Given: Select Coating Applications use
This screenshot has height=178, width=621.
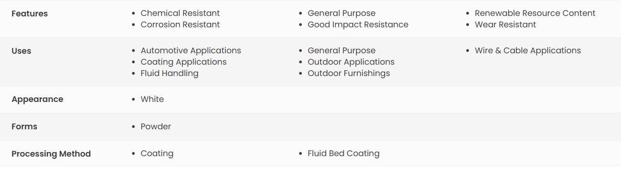Looking at the screenshot, I should 183,62.
